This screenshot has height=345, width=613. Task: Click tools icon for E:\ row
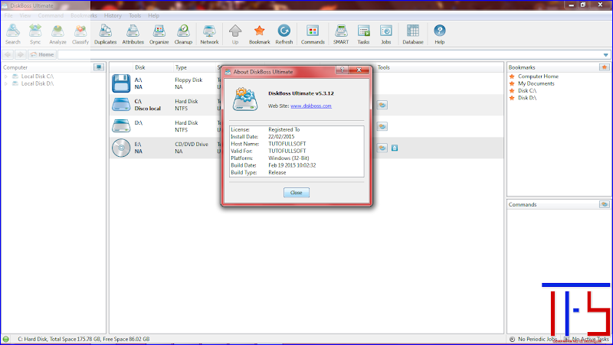point(382,148)
